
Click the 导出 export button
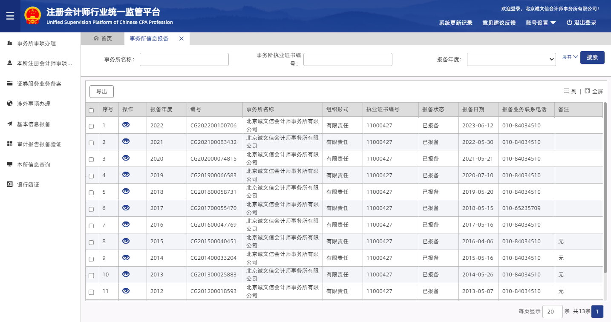(101, 92)
